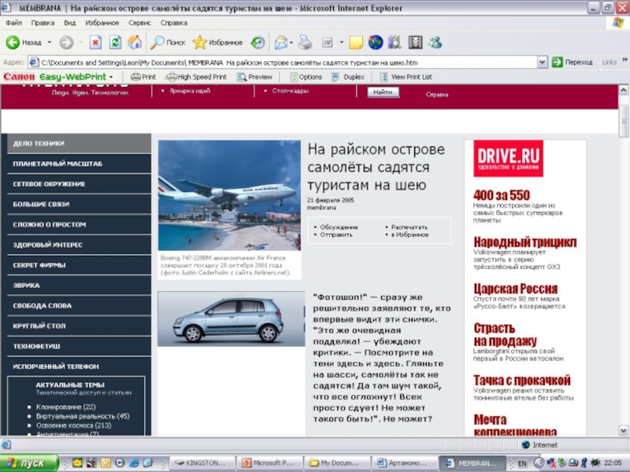This screenshot has width=630, height=472.
Task: Expand Easy-WebPrint dropdown arrow
Action: pos(111,76)
